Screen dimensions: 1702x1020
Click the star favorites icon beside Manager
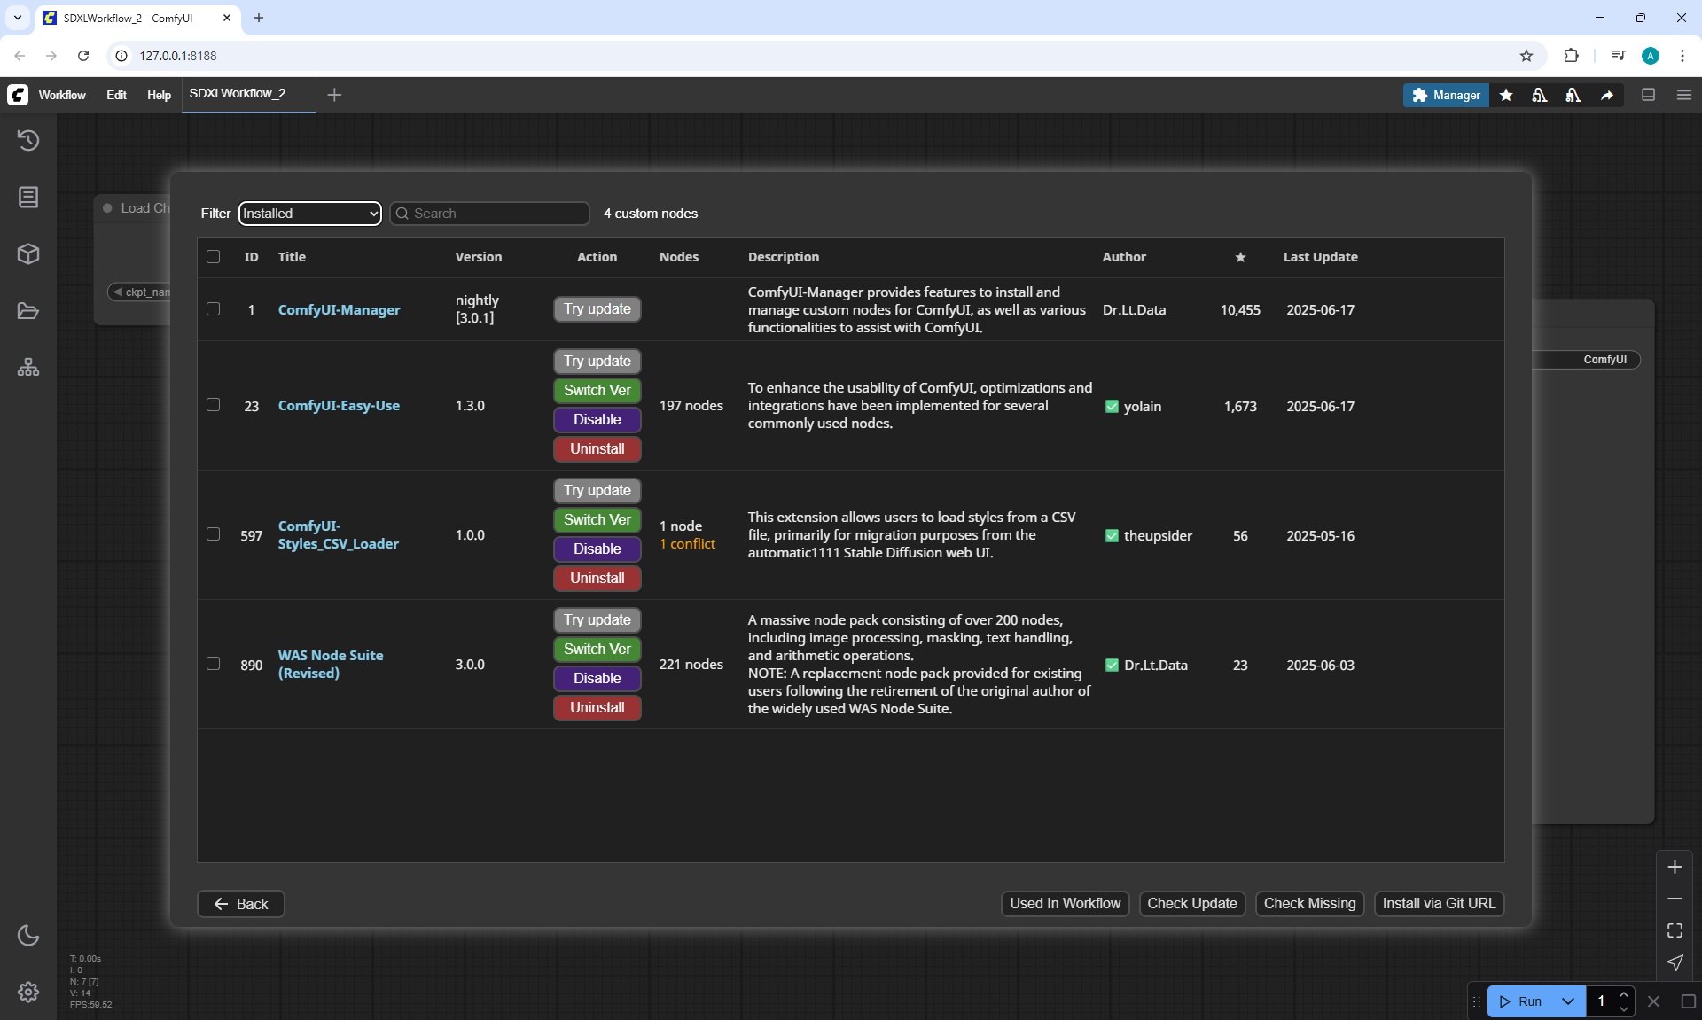click(x=1506, y=95)
